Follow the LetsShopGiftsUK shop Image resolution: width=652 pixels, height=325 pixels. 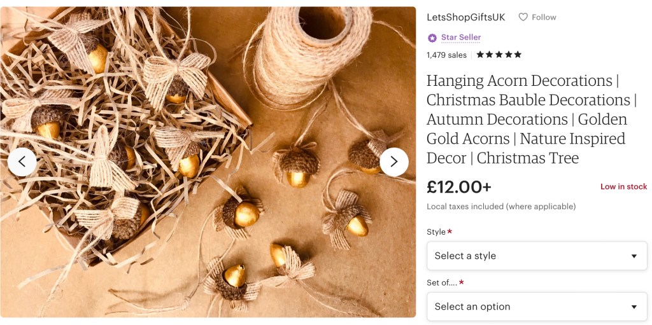(544, 17)
